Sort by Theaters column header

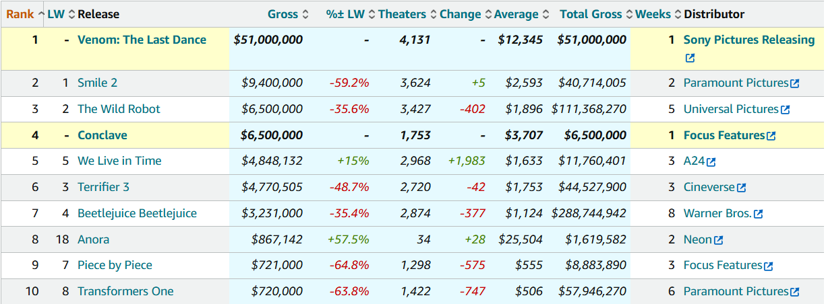click(x=402, y=14)
